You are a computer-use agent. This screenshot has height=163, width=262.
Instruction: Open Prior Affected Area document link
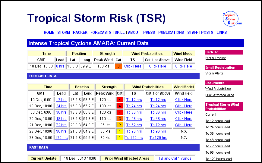[x=219, y=95]
